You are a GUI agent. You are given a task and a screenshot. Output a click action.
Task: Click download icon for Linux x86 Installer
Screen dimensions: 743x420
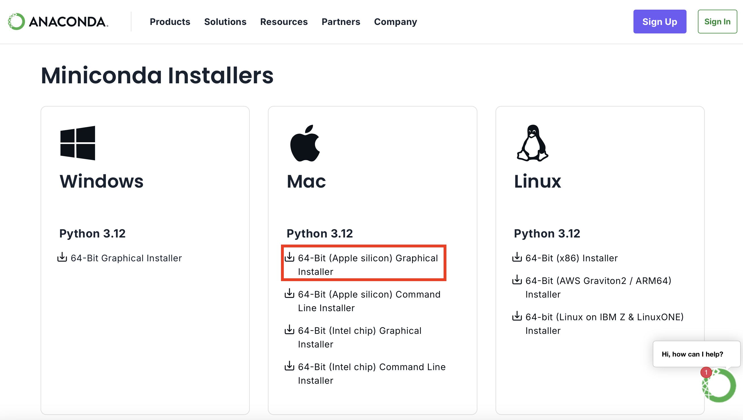517,257
